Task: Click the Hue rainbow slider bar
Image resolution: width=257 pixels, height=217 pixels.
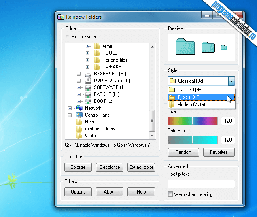Action: click(x=193, y=121)
